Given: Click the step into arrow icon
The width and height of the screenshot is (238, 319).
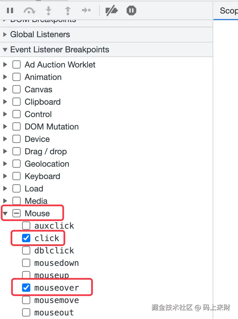Looking at the screenshot, I should [48, 11].
